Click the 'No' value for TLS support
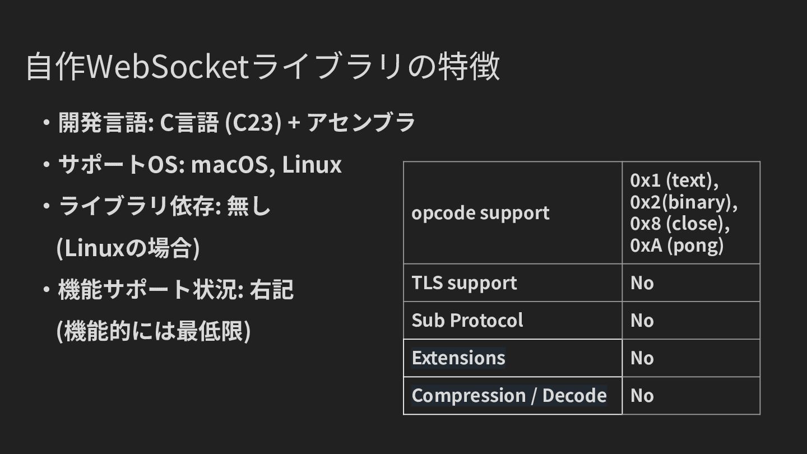Image resolution: width=807 pixels, height=454 pixels. click(x=642, y=283)
